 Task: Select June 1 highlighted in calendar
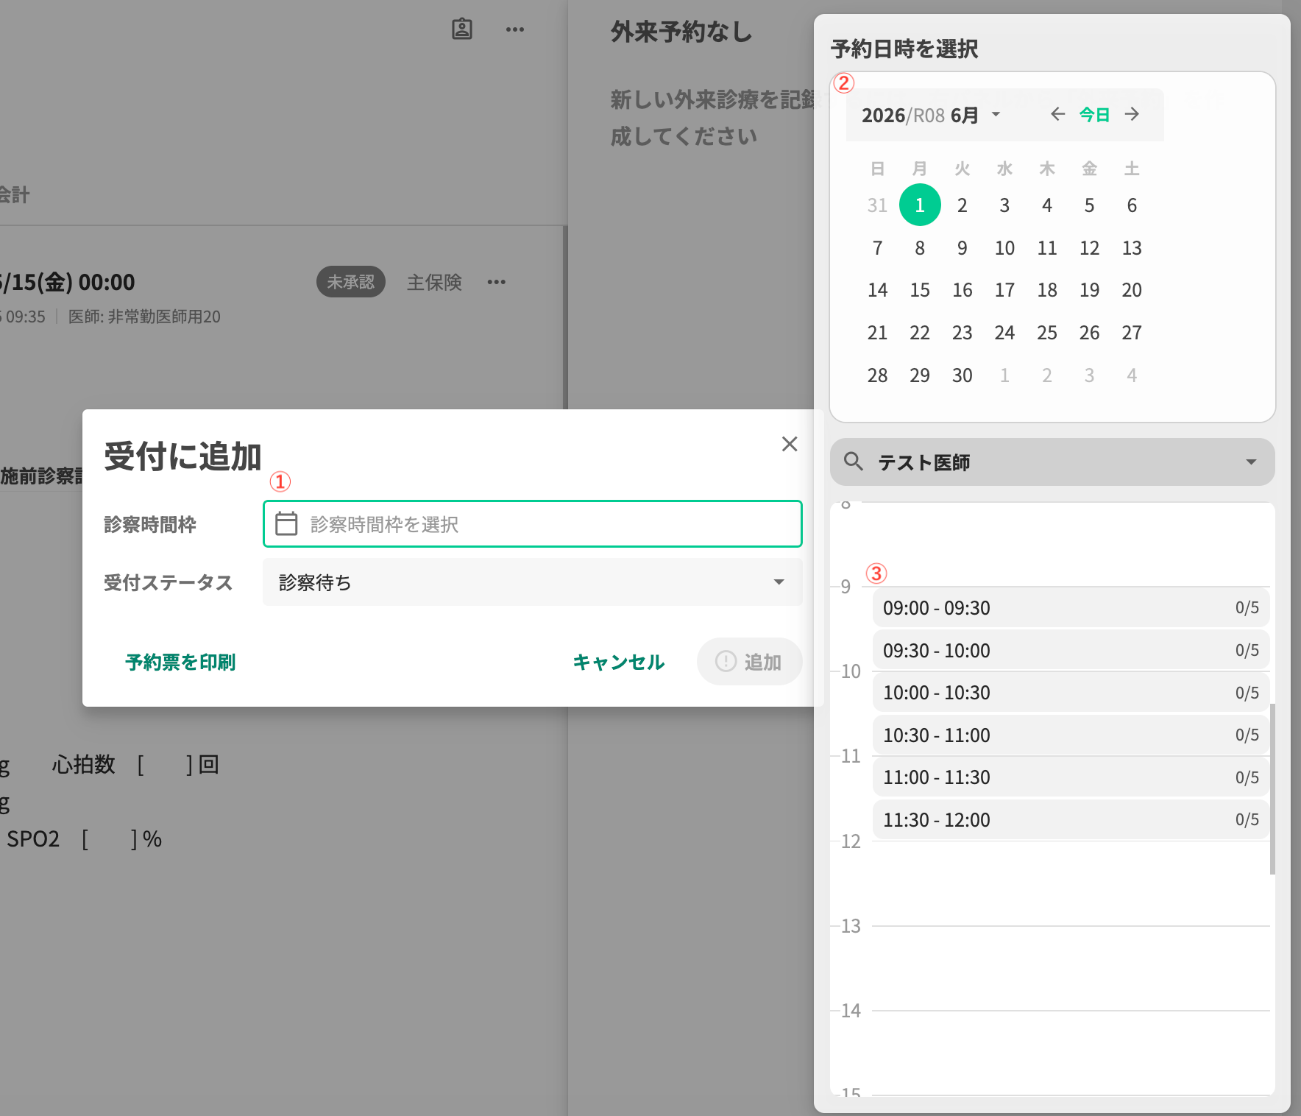[x=920, y=205]
